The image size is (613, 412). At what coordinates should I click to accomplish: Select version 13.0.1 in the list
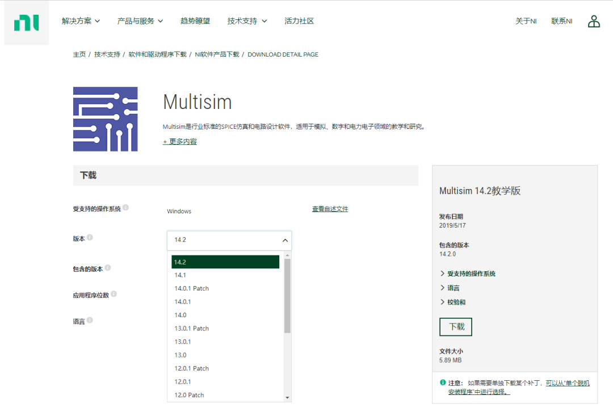pyautogui.click(x=225, y=342)
